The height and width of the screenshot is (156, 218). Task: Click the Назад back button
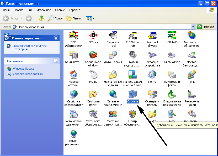tap(11, 18)
